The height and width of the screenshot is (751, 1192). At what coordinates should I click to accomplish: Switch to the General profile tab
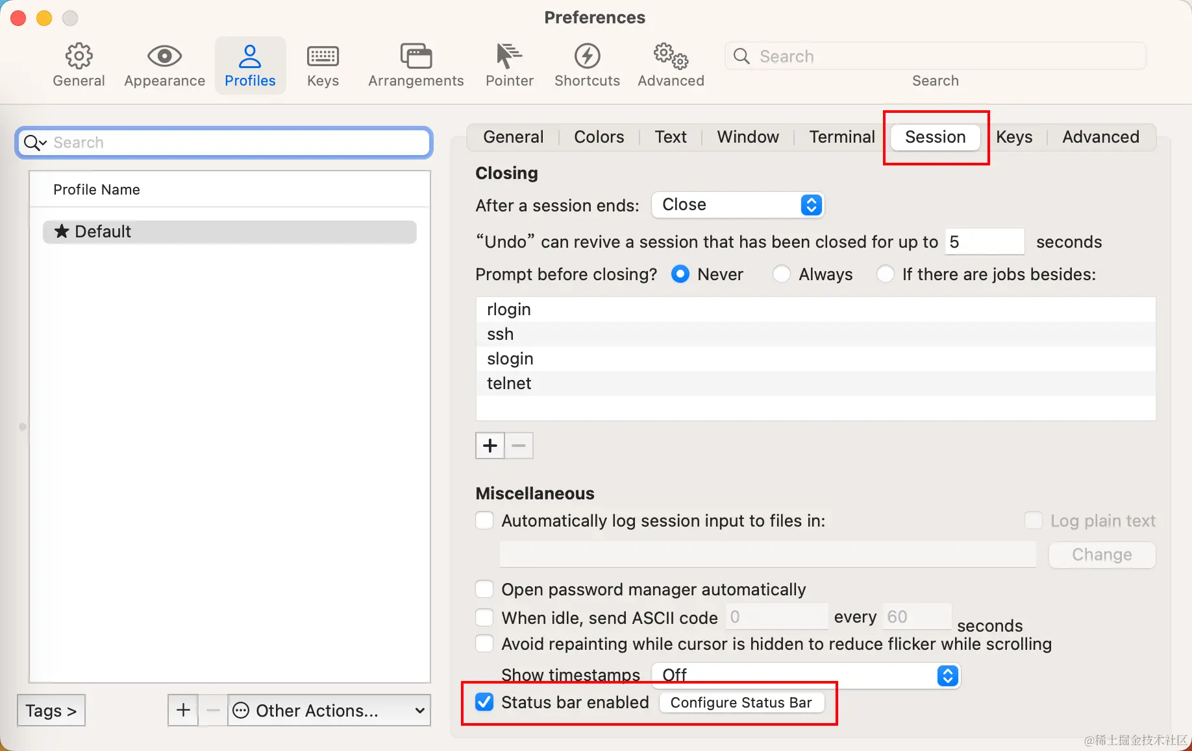coord(513,137)
